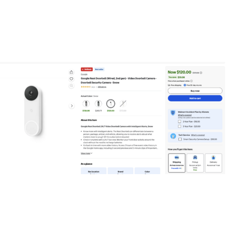The width and height of the screenshot is (236, 236).
Task: Click the Buy now button
Action: (x=195, y=91)
